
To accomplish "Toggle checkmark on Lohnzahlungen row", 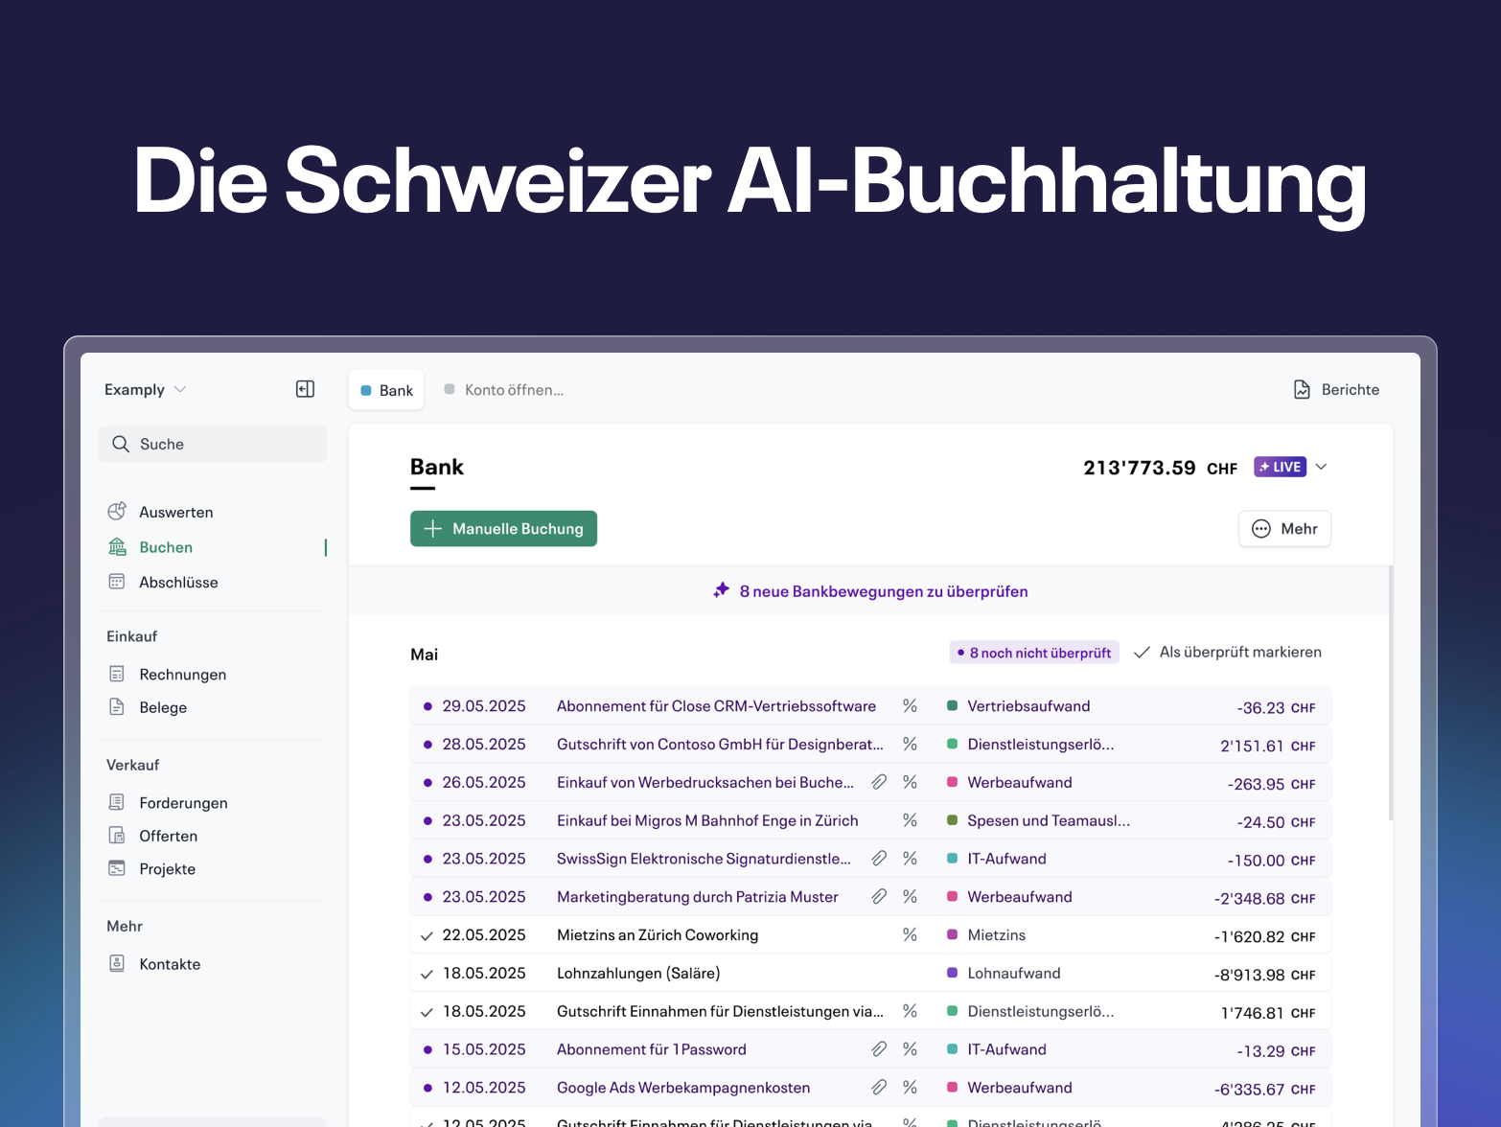I will pos(427,974).
